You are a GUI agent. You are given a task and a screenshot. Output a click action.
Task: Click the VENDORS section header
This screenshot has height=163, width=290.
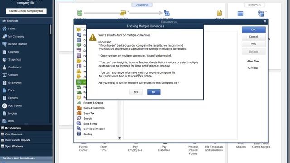[x=142, y=5]
